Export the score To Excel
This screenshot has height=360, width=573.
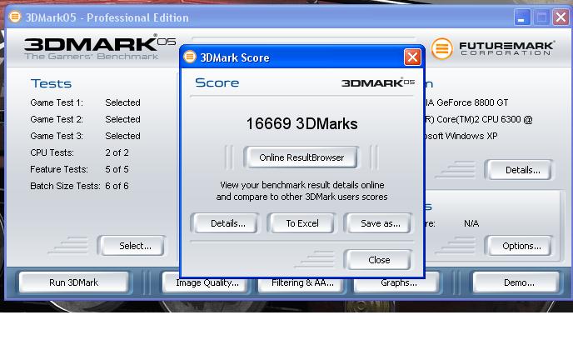[x=302, y=223]
